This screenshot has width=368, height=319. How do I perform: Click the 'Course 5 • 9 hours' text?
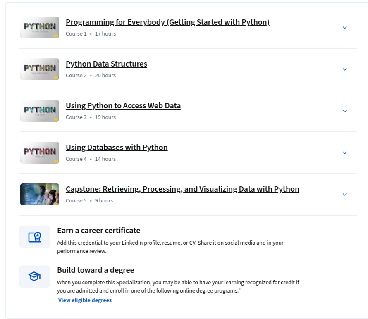tap(89, 201)
